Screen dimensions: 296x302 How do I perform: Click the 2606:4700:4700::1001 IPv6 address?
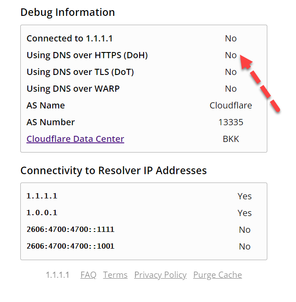pyautogui.click(x=70, y=246)
